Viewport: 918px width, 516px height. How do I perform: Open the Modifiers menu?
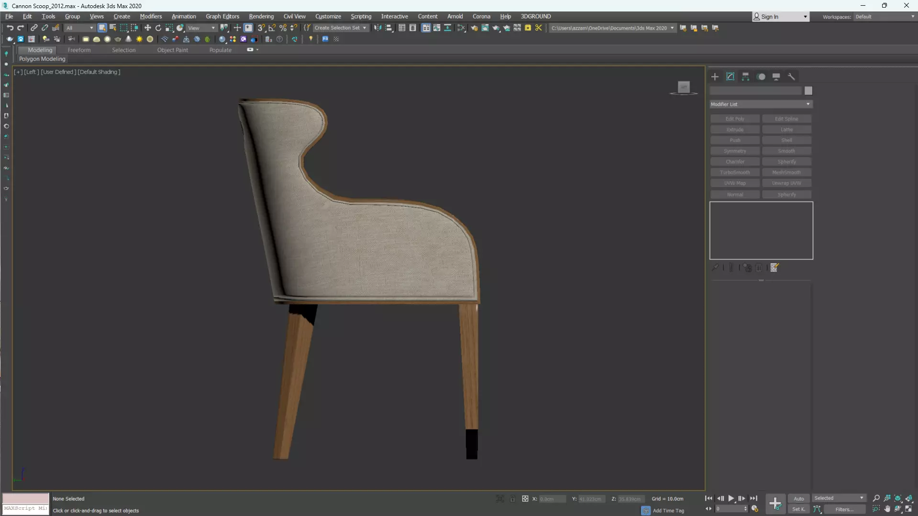pos(150,16)
